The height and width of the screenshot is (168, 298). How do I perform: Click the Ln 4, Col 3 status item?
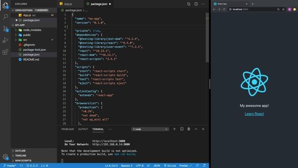(111, 166)
